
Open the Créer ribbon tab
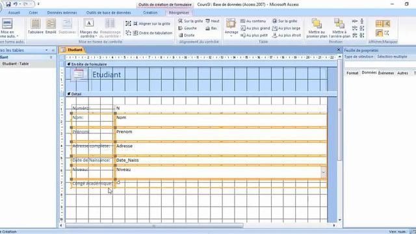point(33,13)
